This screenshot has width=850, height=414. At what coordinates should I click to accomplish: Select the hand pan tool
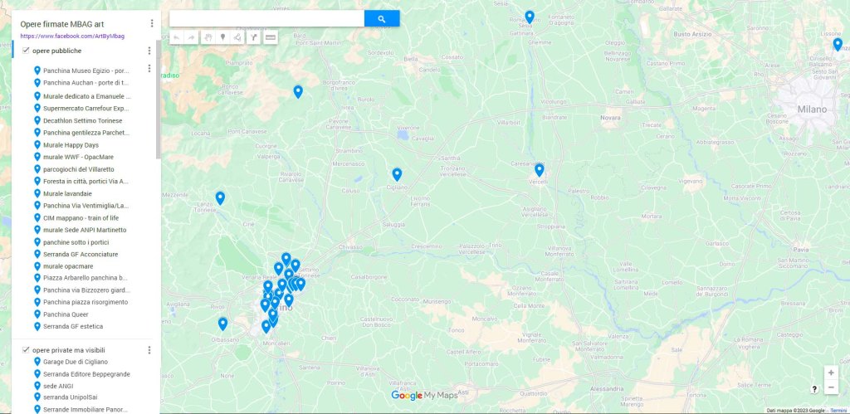coord(208,37)
